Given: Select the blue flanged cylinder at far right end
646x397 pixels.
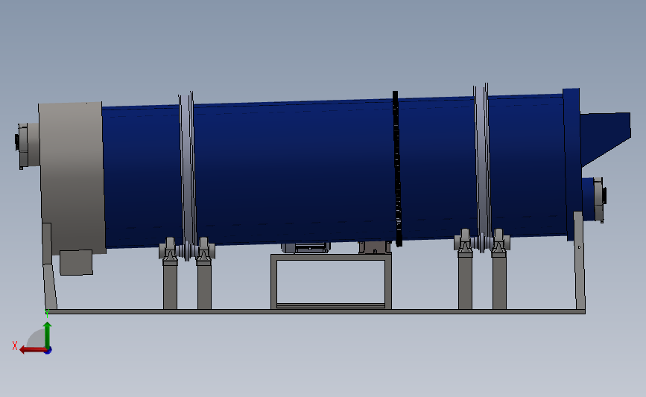Looking at the screenshot, I should (x=594, y=200).
